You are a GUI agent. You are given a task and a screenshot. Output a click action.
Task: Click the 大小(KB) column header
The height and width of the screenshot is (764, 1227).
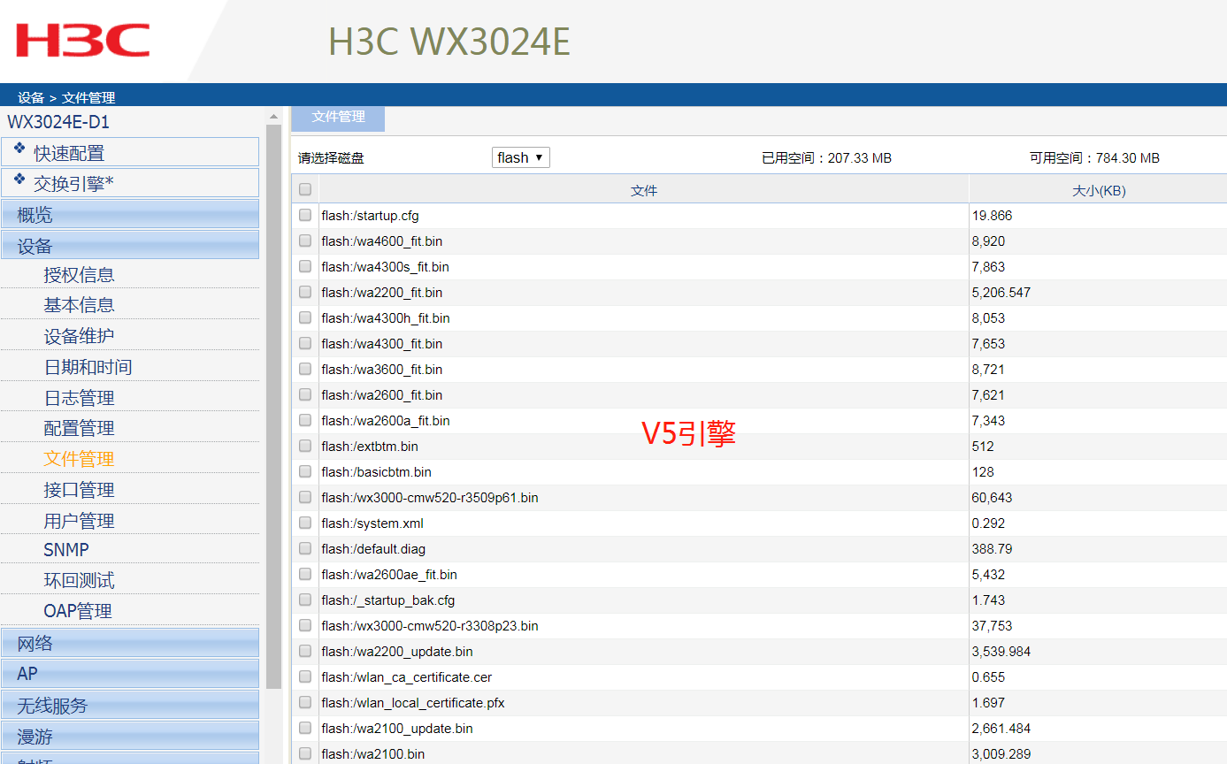(1099, 190)
